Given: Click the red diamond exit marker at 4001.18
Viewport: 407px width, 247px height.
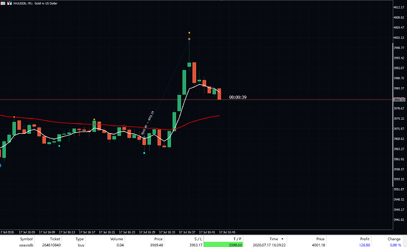Looking at the screenshot, I should coord(189,39).
